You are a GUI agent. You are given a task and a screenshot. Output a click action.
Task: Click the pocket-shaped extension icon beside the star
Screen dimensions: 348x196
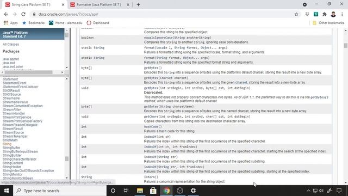(x=307, y=14)
